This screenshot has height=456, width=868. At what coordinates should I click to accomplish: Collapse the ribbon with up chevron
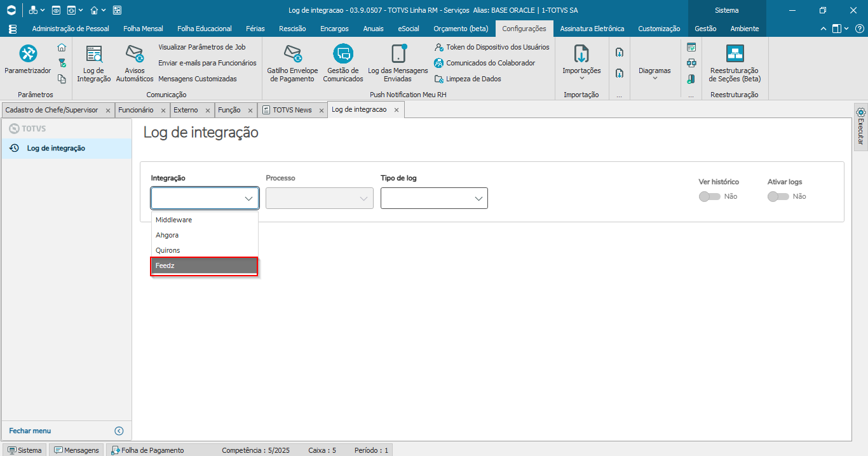824,29
